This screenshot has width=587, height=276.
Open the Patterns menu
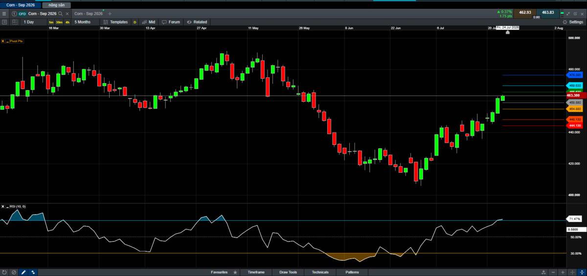point(352,272)
